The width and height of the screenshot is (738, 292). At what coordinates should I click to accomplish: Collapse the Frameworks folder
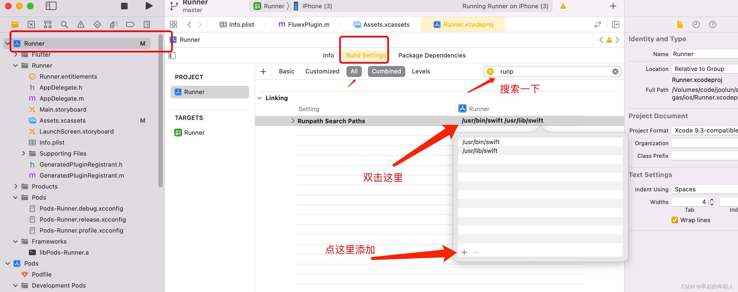15,242
